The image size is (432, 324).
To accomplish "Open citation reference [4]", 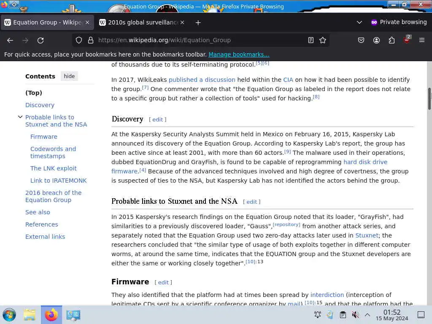I will pyautogui.click(x=143, y=170).
